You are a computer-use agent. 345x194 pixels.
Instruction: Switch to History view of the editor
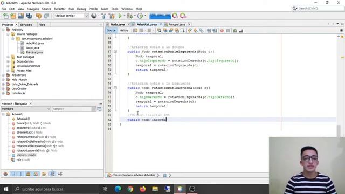(124, 30)
